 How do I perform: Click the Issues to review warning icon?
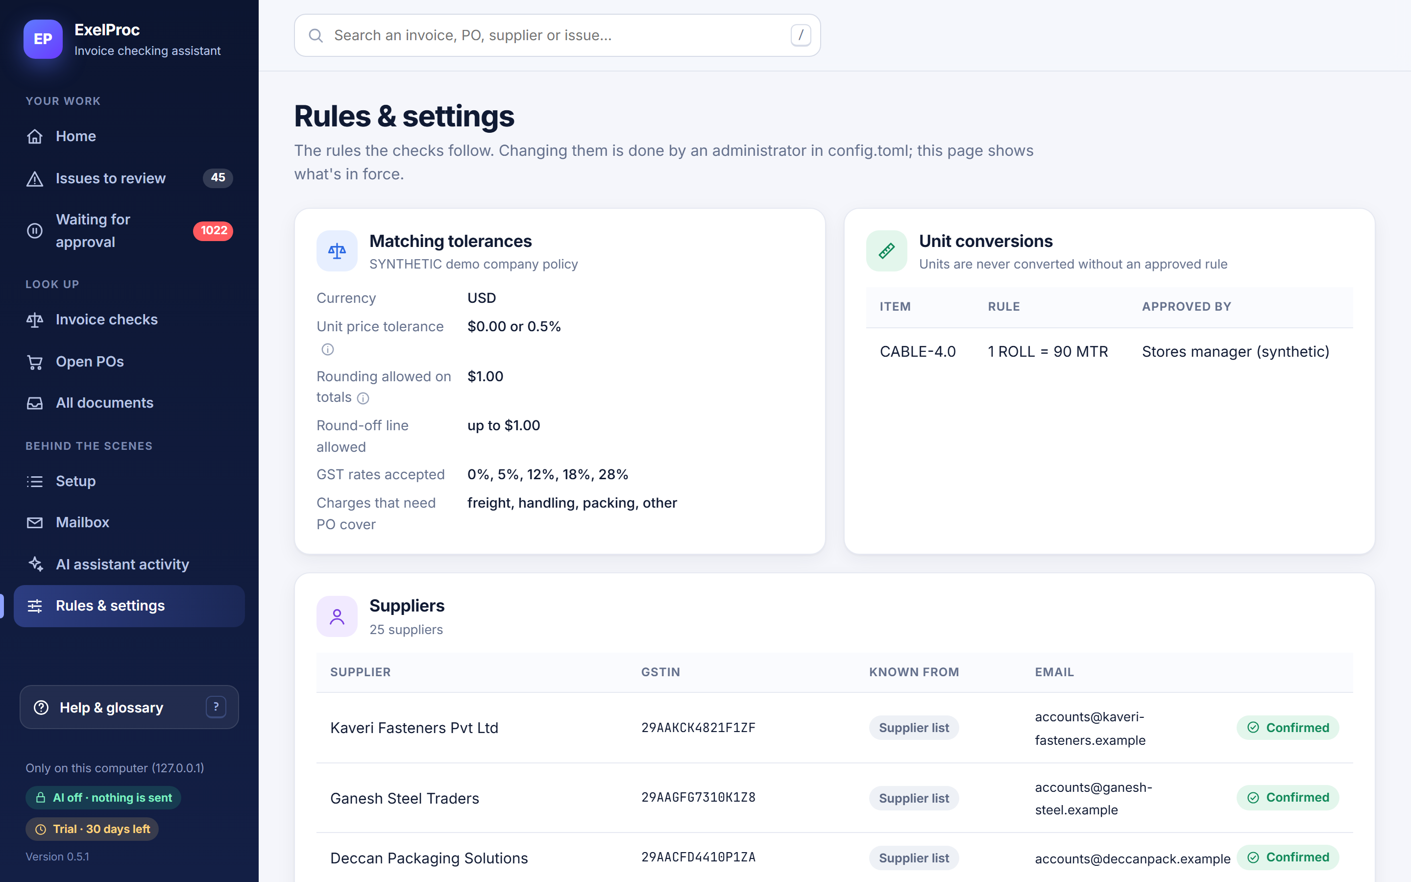coord(35,178)
